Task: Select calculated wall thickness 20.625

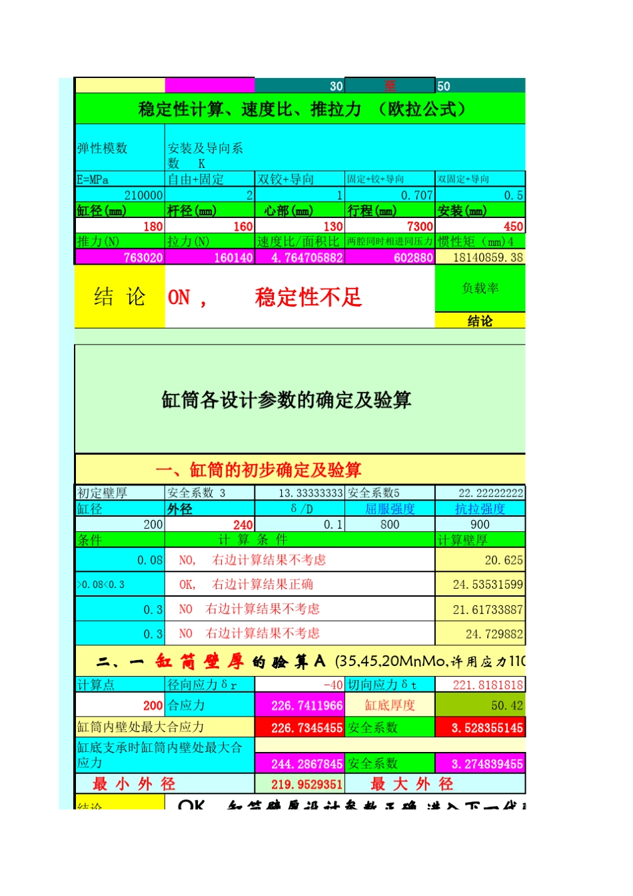Action: pos(480,560)
